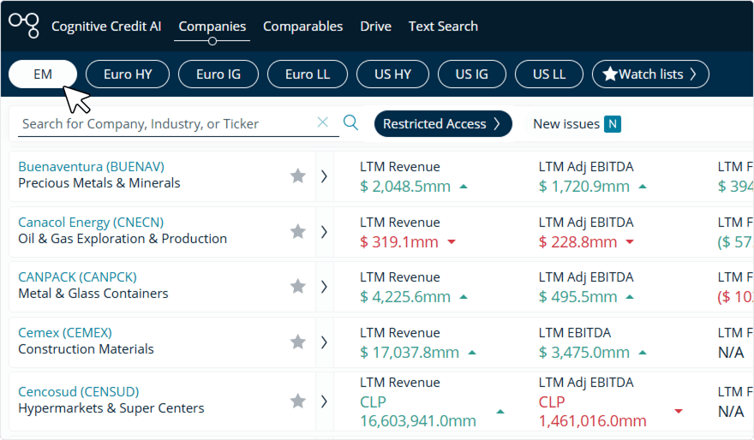This screenshot has width=754, height=440.
Task: Open the CANPACK (CANPCK) company link
Action: (77, 277)
